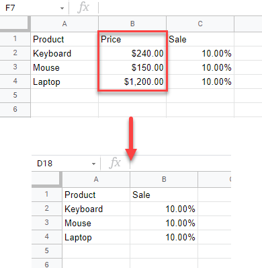262x268 pixels.
Task: Select the $240.00 keyboard price cell
Action: point(132,53)
